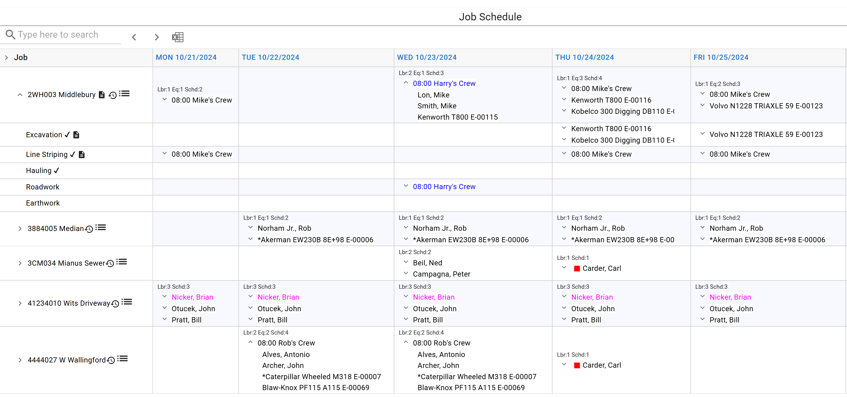Click the Excel export icon
Viewport: 847px width, 398px height.
click(x=178, y=37)
